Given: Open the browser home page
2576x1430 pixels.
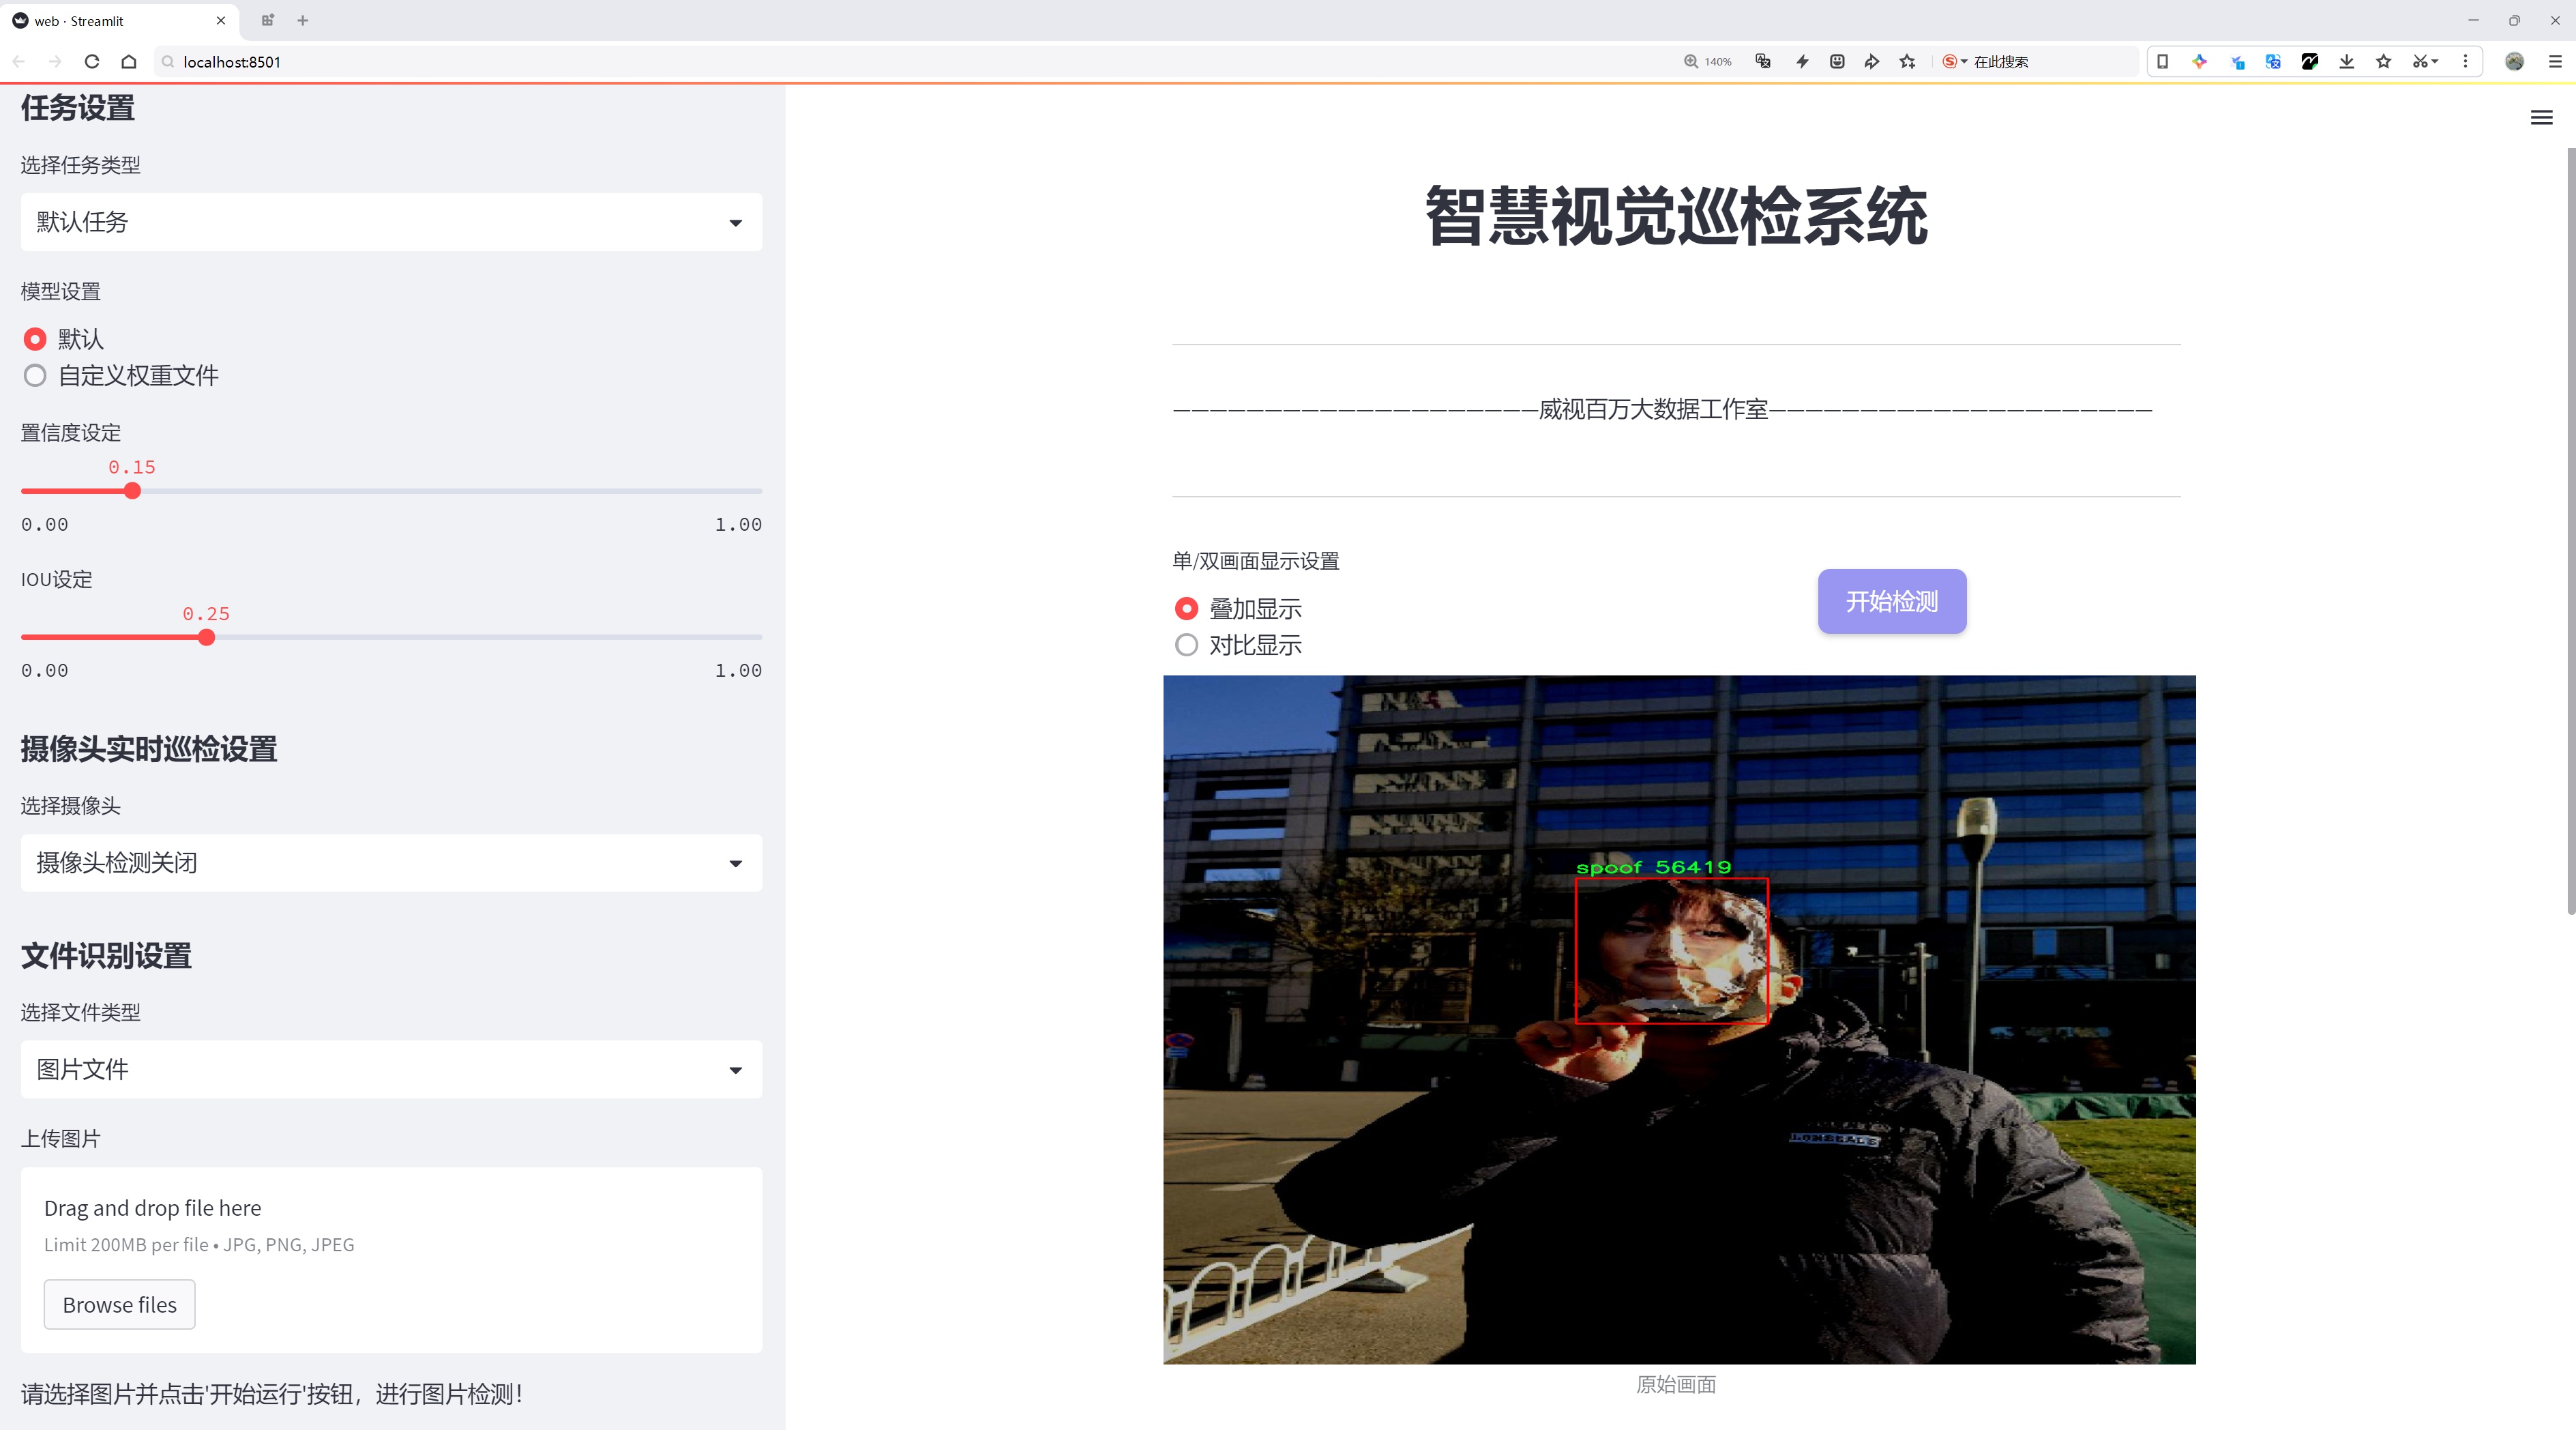Looking at the screenshot, I should (x=129, y=61).
